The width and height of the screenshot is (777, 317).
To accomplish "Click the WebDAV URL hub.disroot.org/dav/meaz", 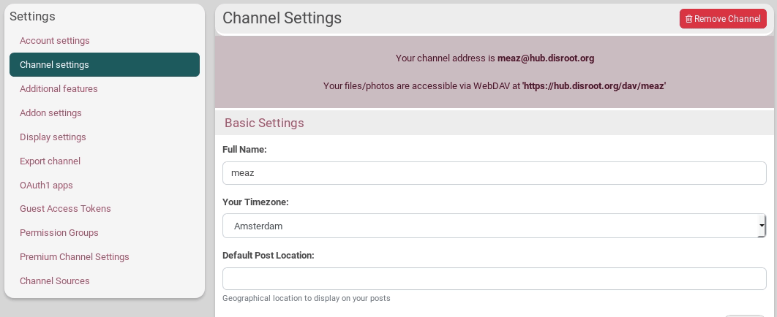I will (x=594, y=86).
